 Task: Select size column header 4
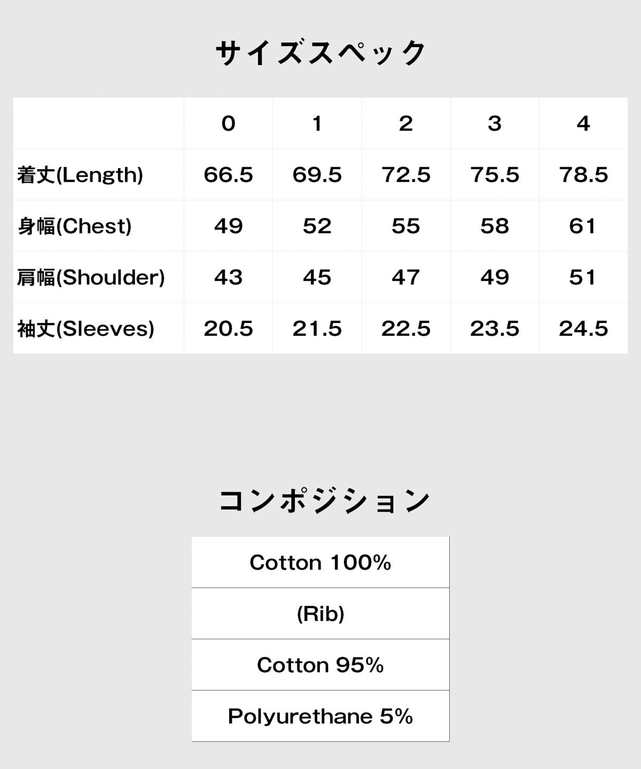coord(583,123)
